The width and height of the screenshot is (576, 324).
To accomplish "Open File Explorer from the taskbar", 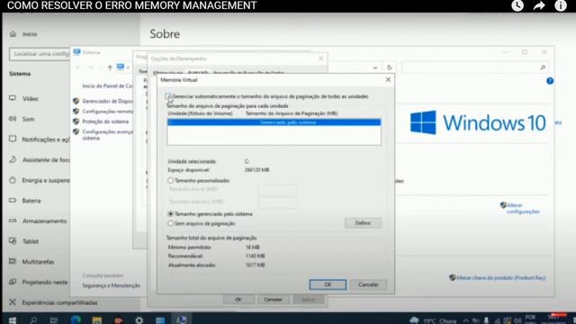I will click(x=97, y=320).
